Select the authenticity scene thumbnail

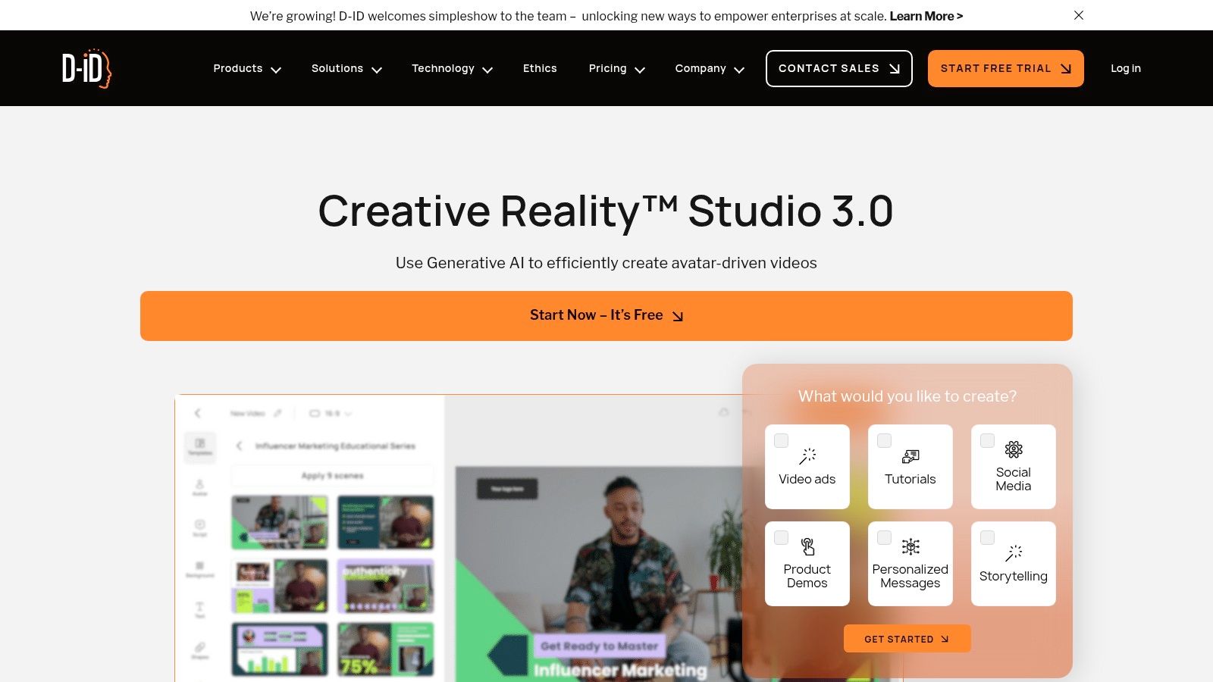pos(386,586)
